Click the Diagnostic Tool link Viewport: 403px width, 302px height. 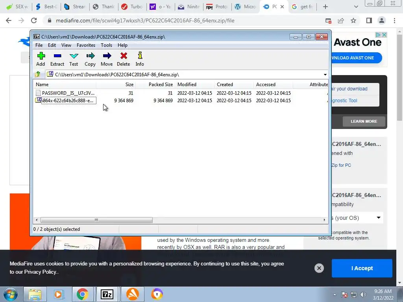coord(344,101)
